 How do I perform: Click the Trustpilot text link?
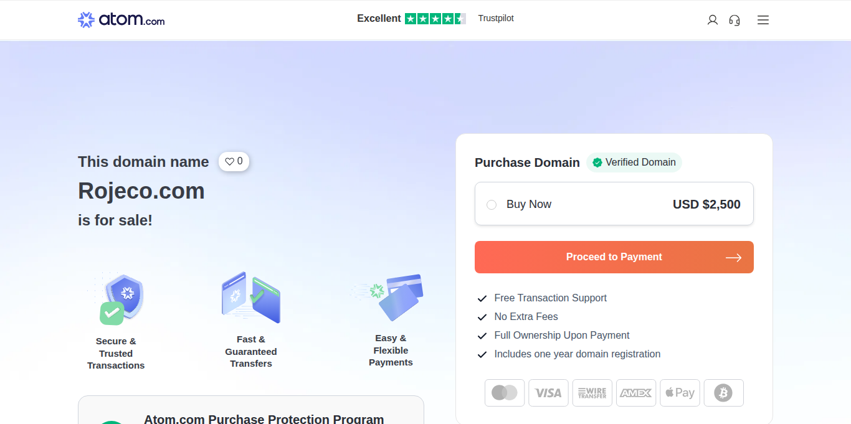click(496, 19)
